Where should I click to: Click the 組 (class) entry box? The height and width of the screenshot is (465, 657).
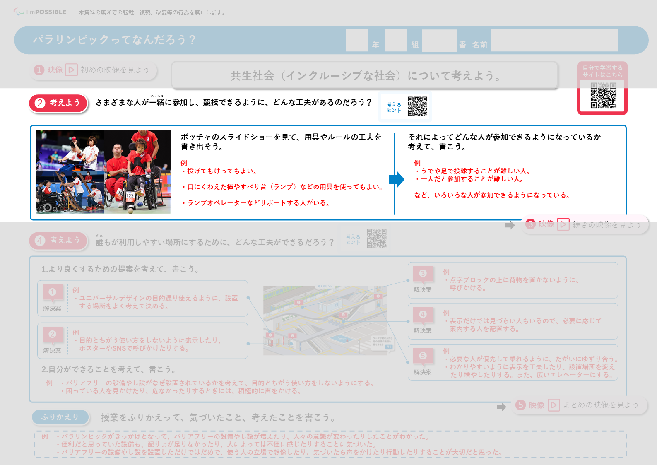[x=396, y=40]
